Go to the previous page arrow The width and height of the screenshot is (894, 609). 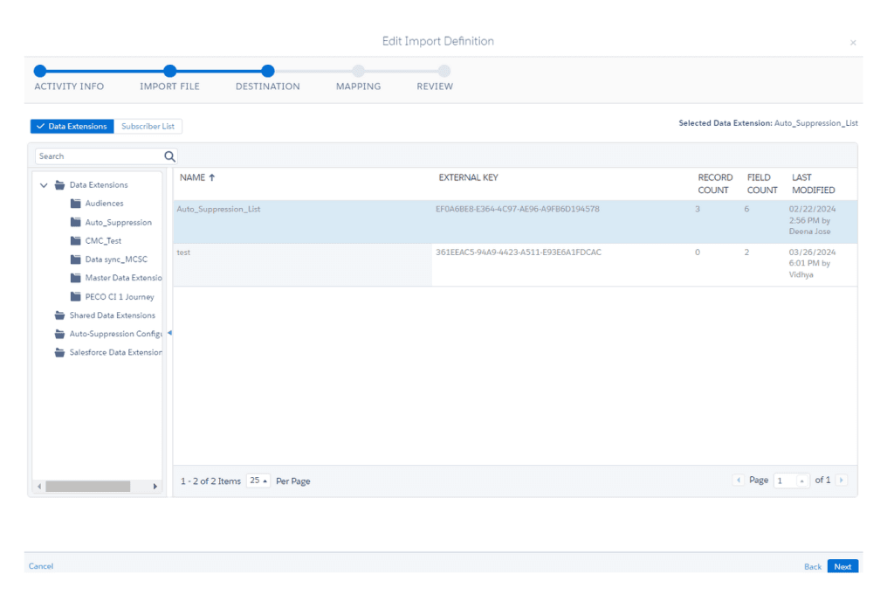739,480
